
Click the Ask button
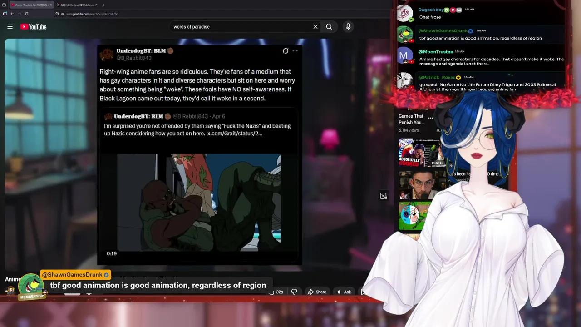(x=343, y=292)
